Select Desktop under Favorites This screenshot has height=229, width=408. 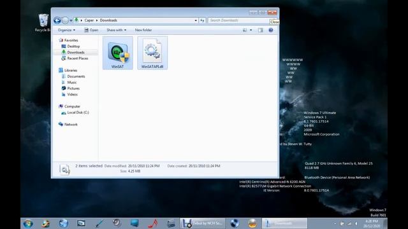[x=73, y=46]
